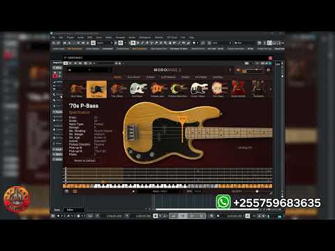
Task: Switch to the Patterns tab
Action: coord(201,77)
